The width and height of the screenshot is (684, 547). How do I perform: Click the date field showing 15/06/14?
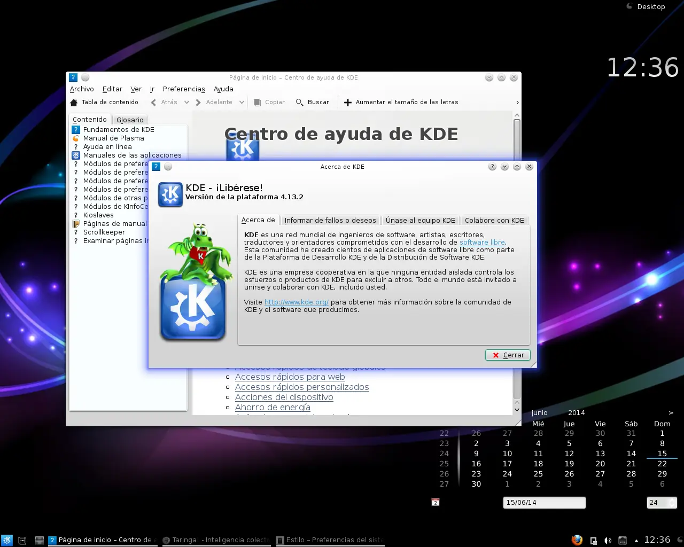pyautogui.click(x=545, y=503)
